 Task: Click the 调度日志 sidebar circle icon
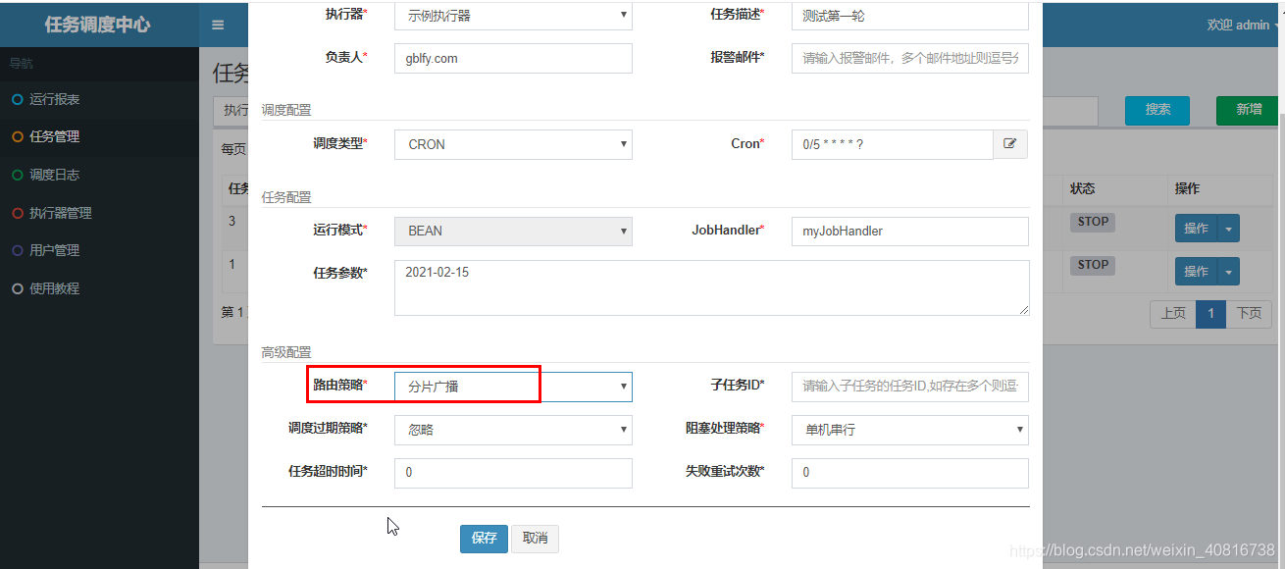pyautogui.click(x=17, y=176)
